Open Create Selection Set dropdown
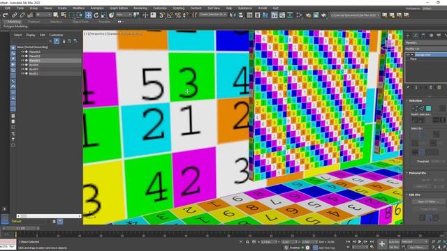This screenshot has height=251, width=447. point(212,15)
